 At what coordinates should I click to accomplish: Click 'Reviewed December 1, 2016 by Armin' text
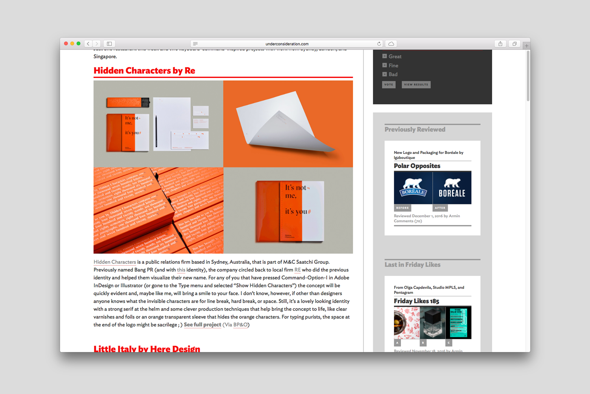click(x=427, y=216)
